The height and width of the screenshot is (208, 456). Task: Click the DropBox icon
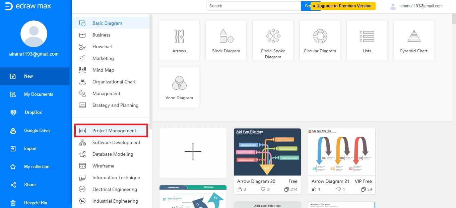tap(13, 113)
